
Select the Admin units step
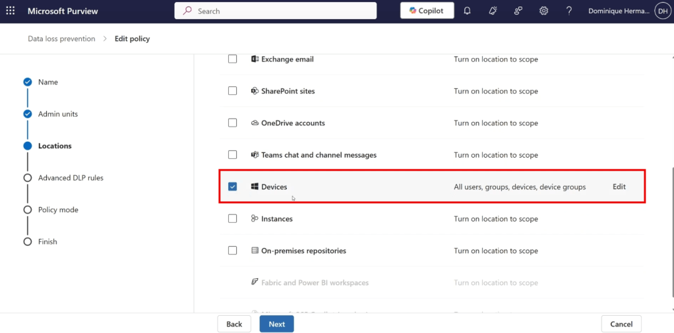pos(57,114)
